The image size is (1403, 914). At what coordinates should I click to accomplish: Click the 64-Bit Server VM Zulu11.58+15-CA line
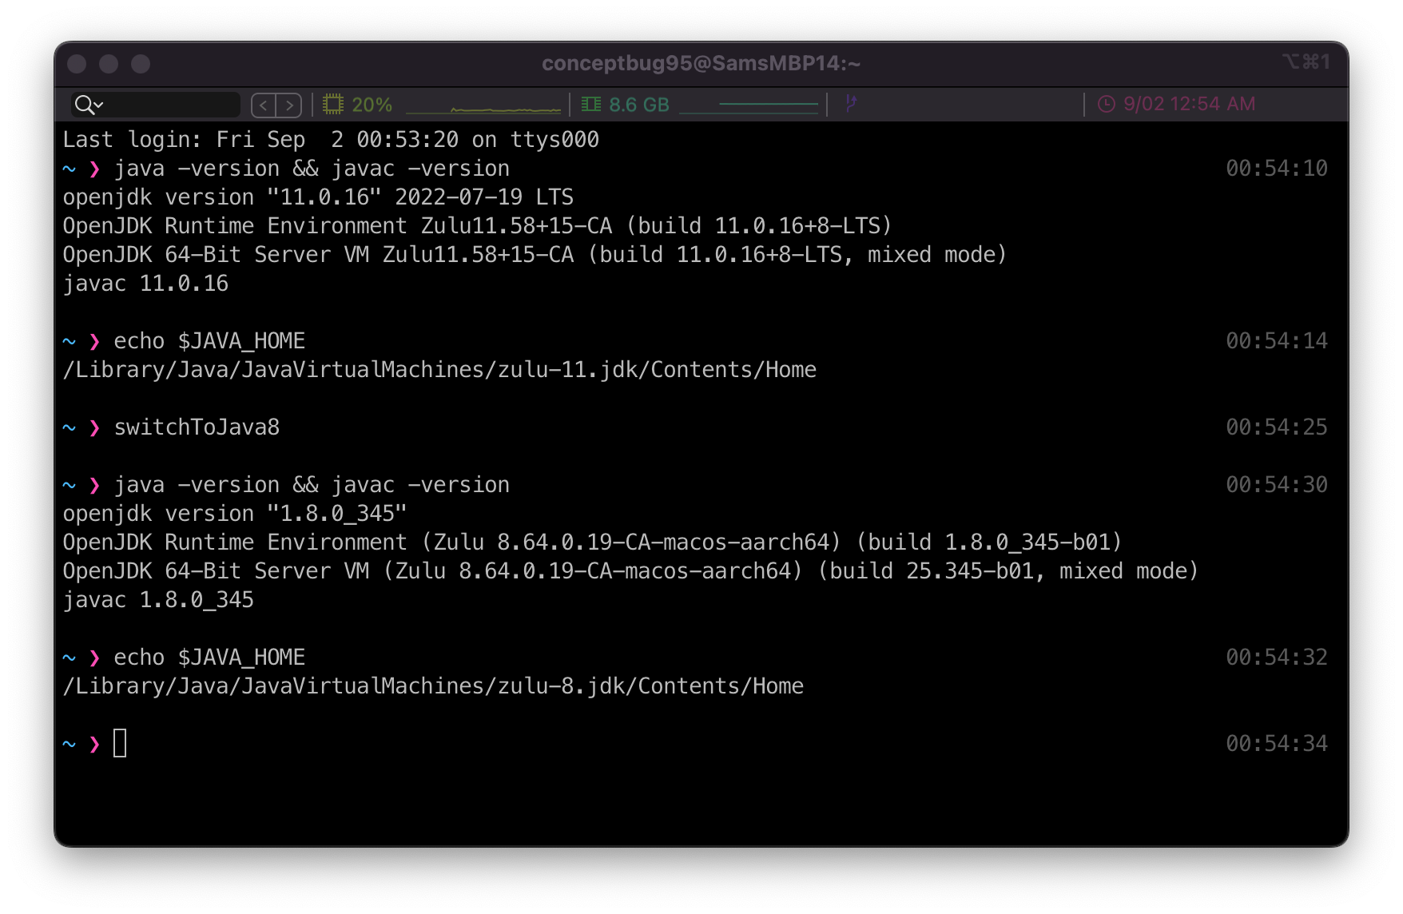click(535, 255)
